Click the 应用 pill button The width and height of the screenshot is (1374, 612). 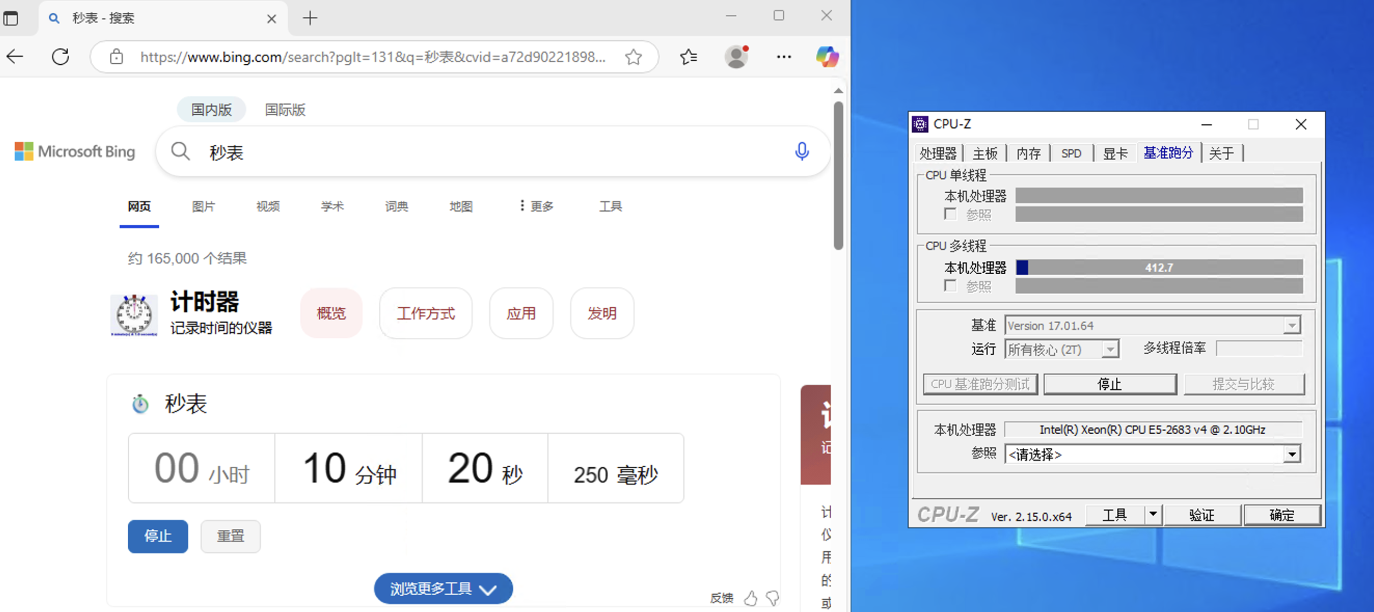click(x=521, y=313)
